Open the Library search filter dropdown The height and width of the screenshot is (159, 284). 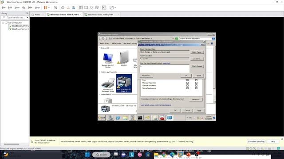click(27, 18)
